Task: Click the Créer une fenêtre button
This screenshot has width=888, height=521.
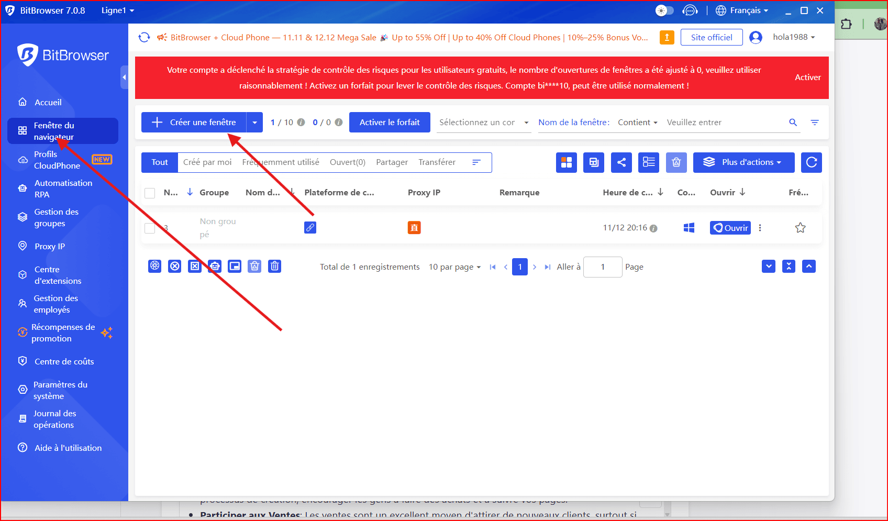Action: 194,123
